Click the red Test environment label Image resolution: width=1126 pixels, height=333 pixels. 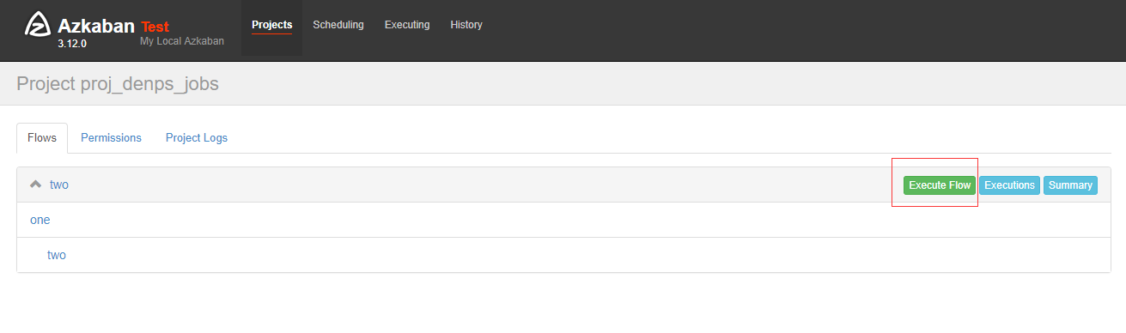point(155,27)
